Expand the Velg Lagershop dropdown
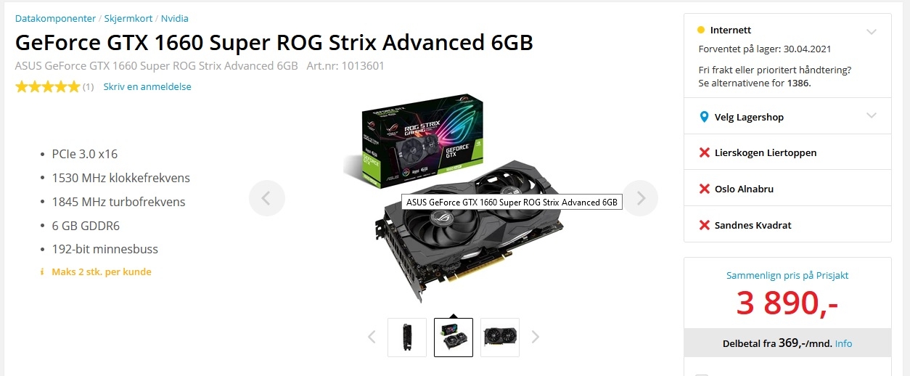The width and height of the screenshot is (910, 376). point(787,116)
